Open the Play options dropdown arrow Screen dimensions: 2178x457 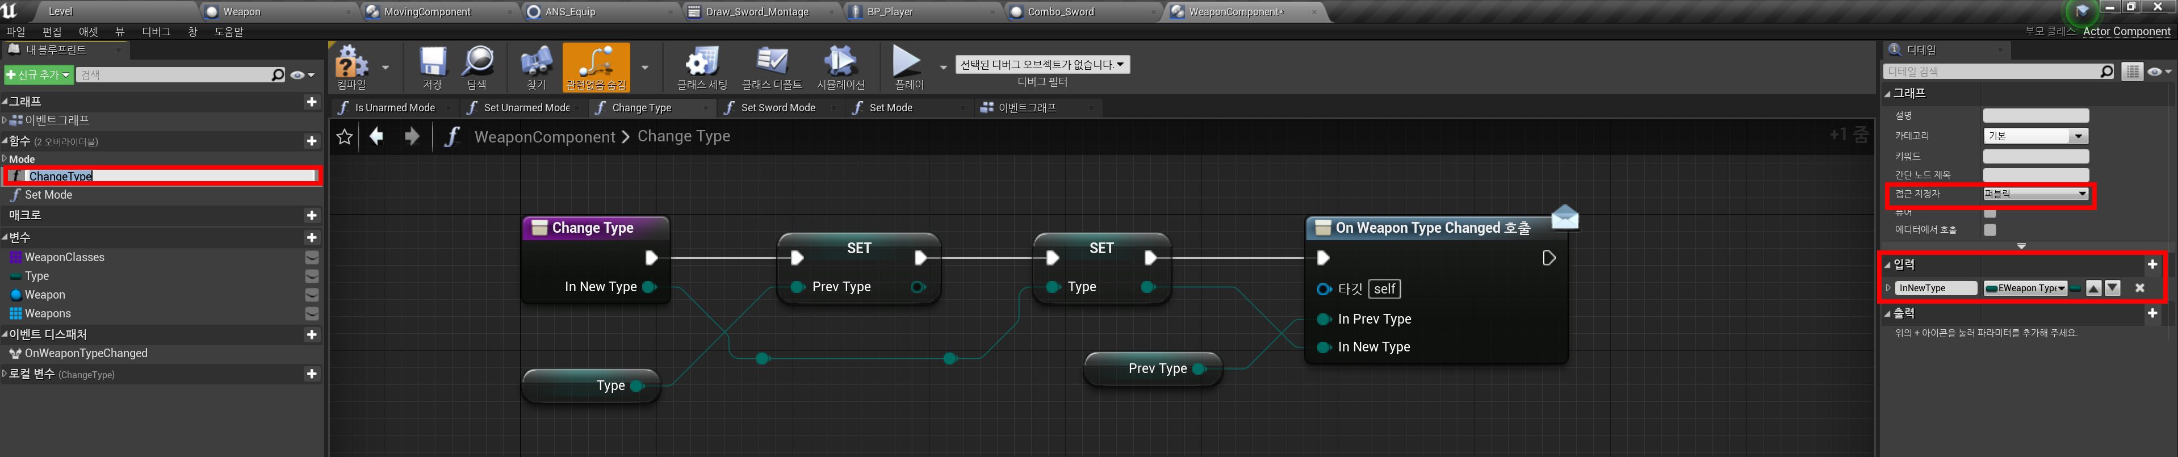click(944, 67)
